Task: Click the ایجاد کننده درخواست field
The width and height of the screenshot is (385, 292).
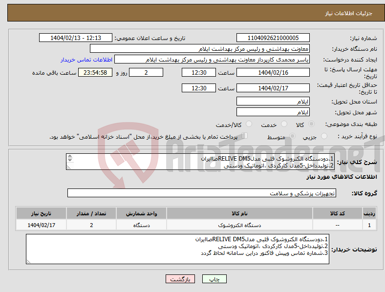Action: click(212, 60)
